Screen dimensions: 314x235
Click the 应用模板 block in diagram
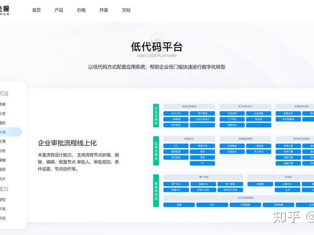[232, 146]
